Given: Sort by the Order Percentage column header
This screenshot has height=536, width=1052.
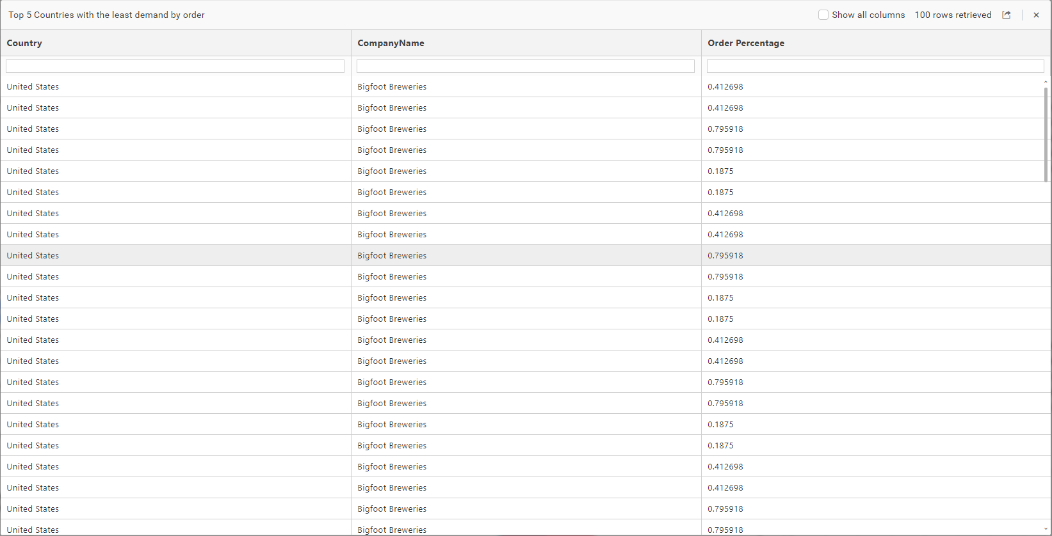Looking at the screenshot, I should pos(746,43).
